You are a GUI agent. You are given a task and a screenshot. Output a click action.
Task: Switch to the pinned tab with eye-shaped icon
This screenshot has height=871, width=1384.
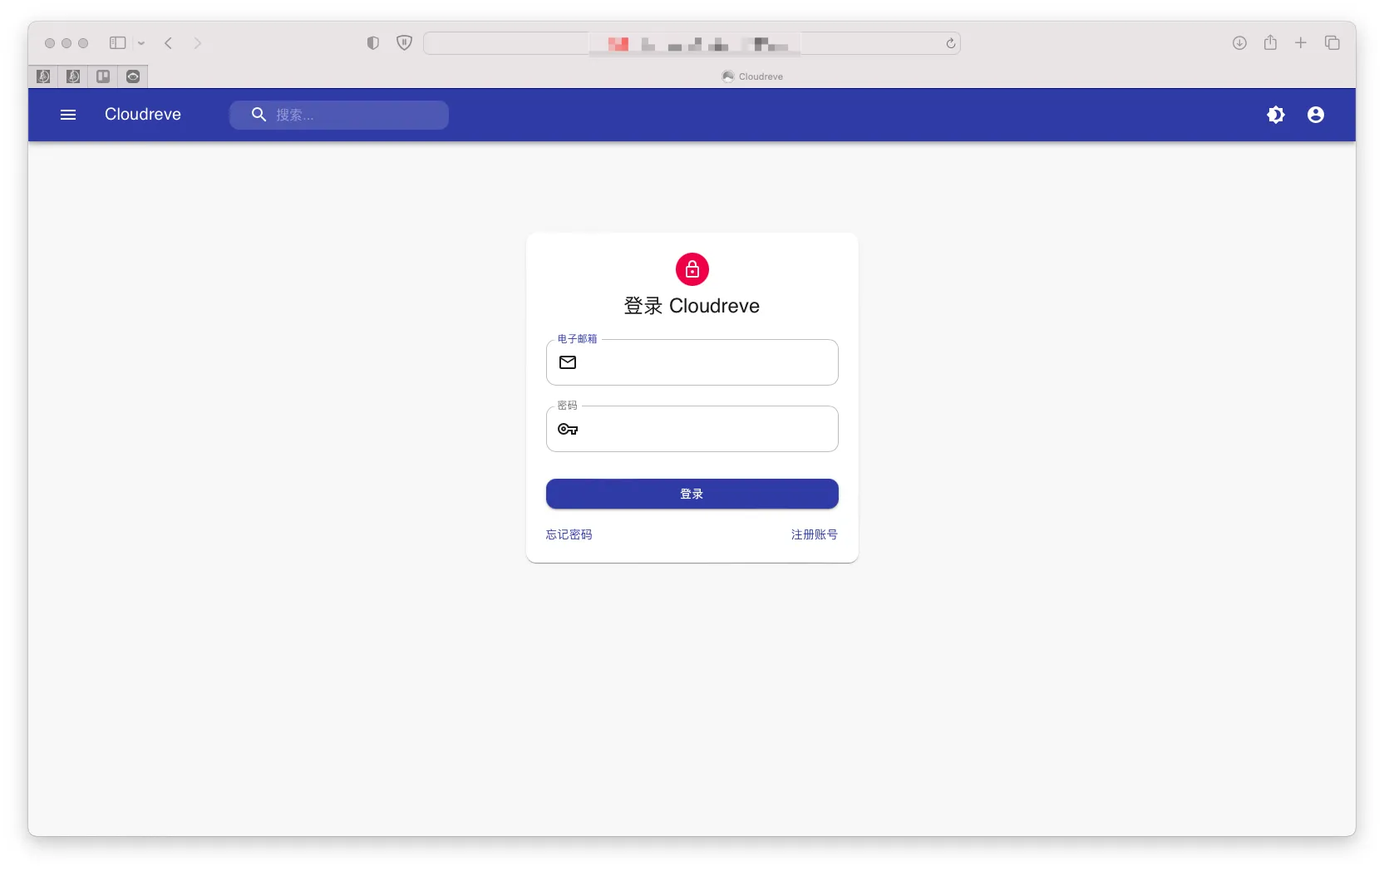click(133, 76)
